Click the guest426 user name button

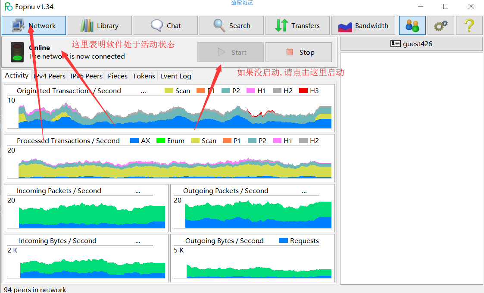point(412,44)
